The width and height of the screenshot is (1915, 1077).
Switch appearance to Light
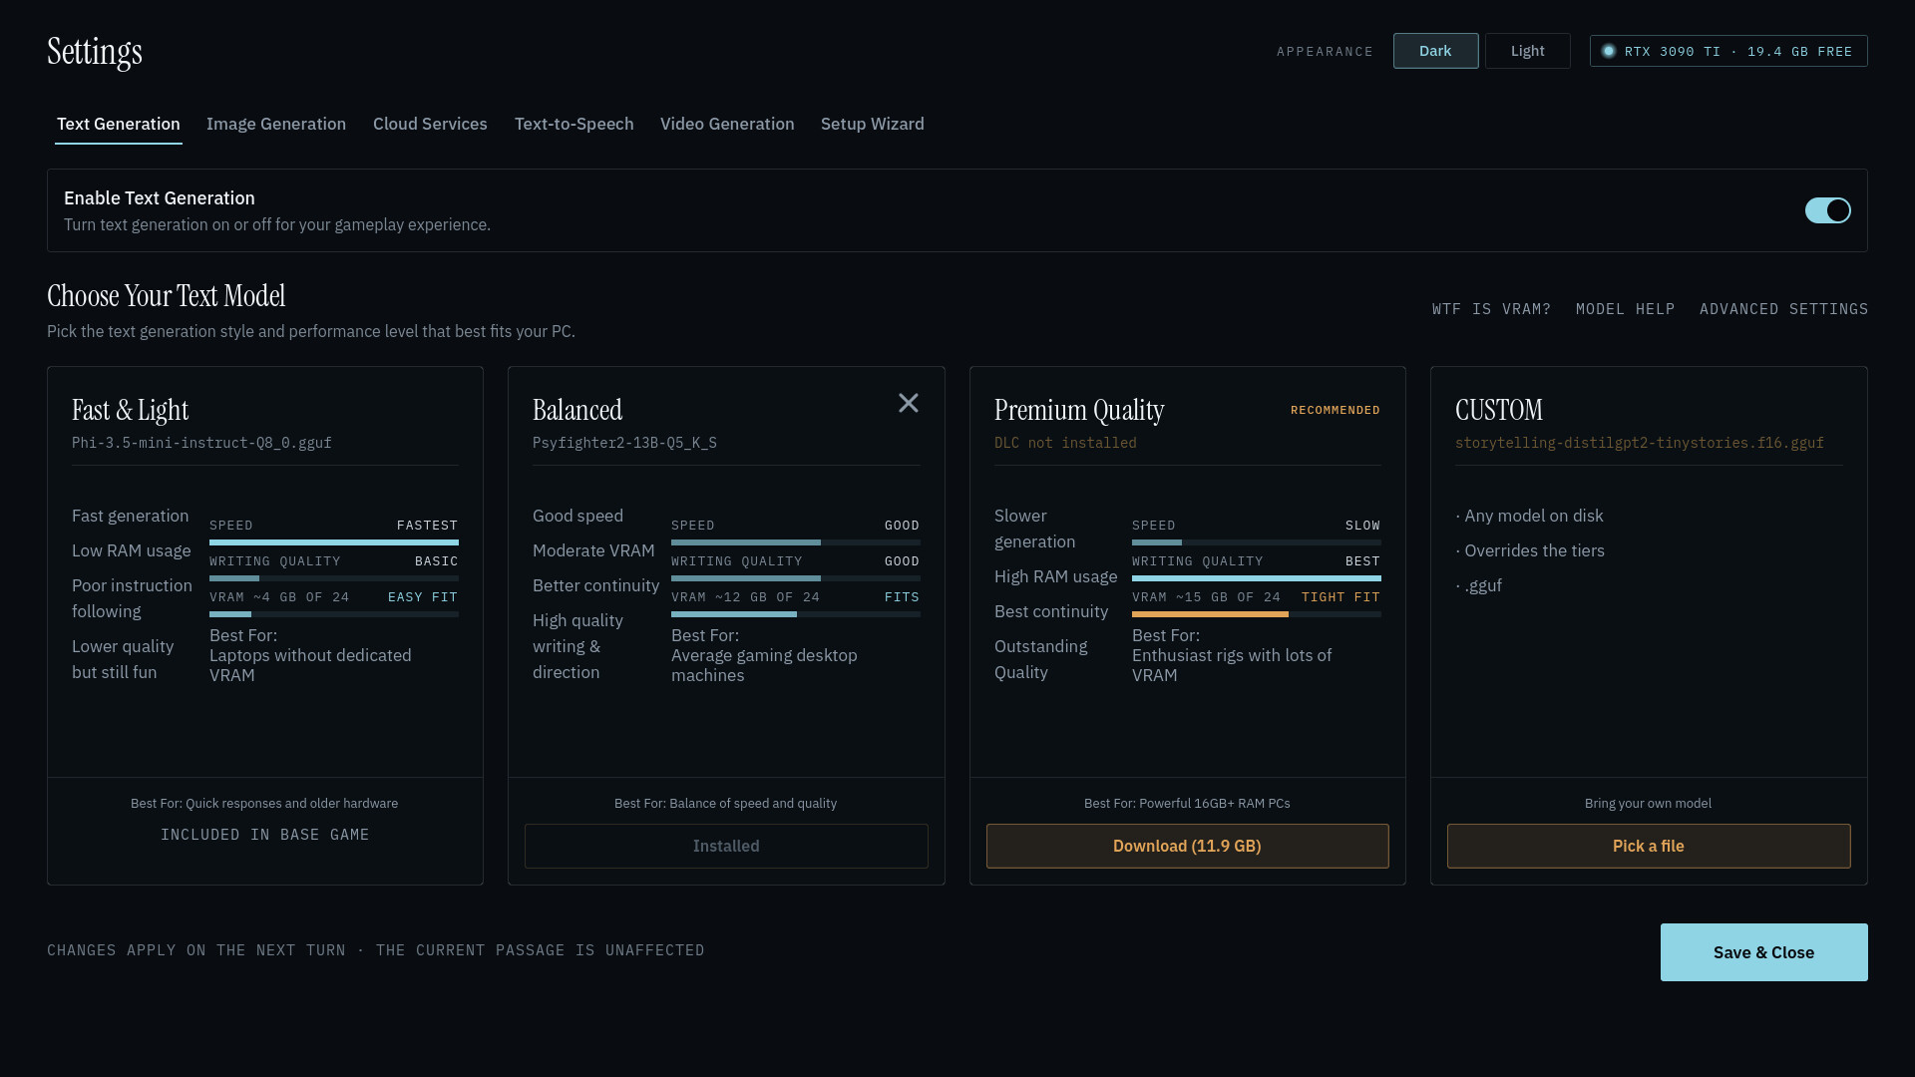tap(1527, 51)
